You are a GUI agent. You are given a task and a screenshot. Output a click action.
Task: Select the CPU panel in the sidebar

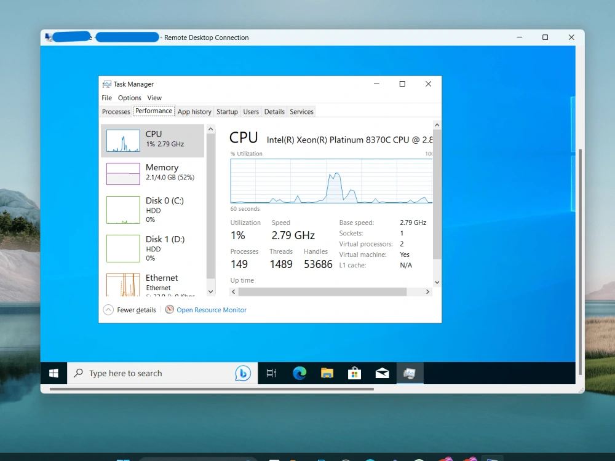[x=152, y=140]
